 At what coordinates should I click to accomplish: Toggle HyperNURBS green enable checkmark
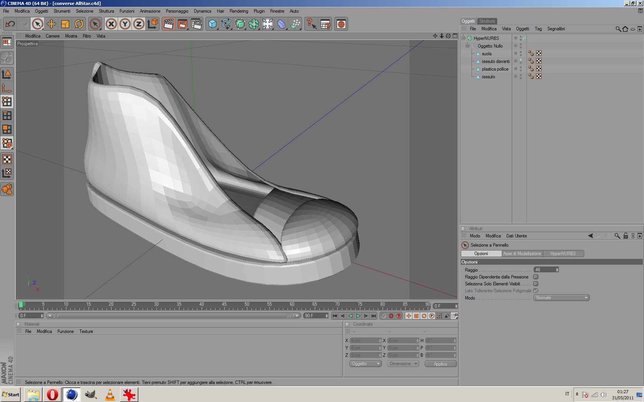tap(524, 38)
